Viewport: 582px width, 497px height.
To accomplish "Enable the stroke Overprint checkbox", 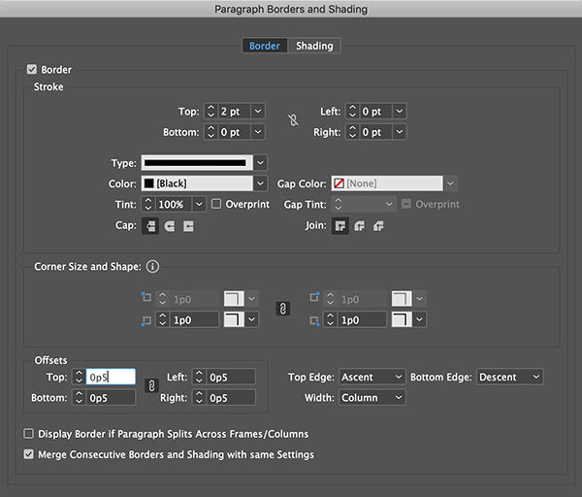I will tap(216, 204).
